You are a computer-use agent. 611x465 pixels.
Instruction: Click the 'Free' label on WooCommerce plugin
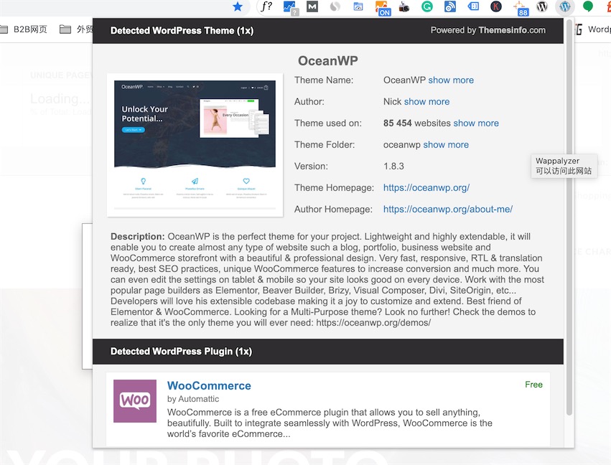pos(533,385)
